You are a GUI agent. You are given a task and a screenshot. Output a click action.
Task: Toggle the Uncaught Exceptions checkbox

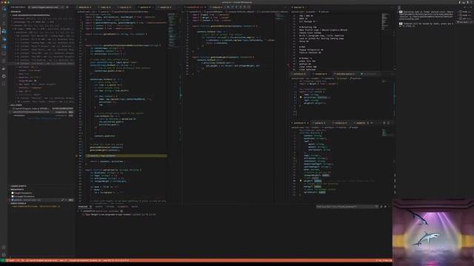click(x=13, y=197)
